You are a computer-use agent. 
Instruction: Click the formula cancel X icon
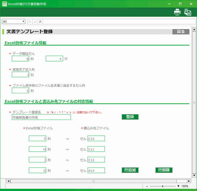(x=30, y=21)
